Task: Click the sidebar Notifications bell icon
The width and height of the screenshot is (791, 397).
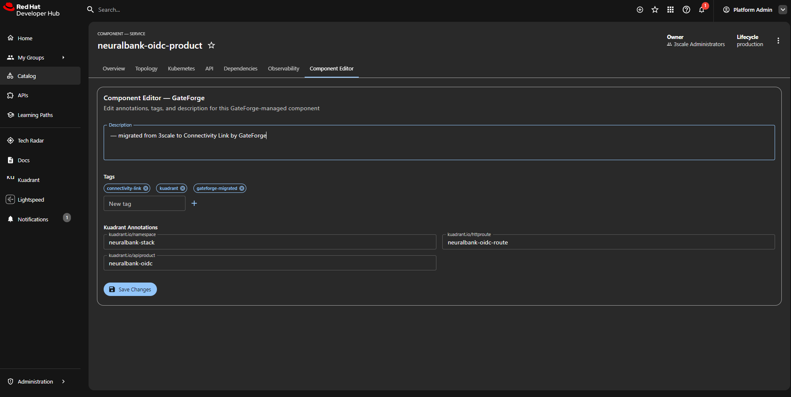Action: click(x=10, y=219)
